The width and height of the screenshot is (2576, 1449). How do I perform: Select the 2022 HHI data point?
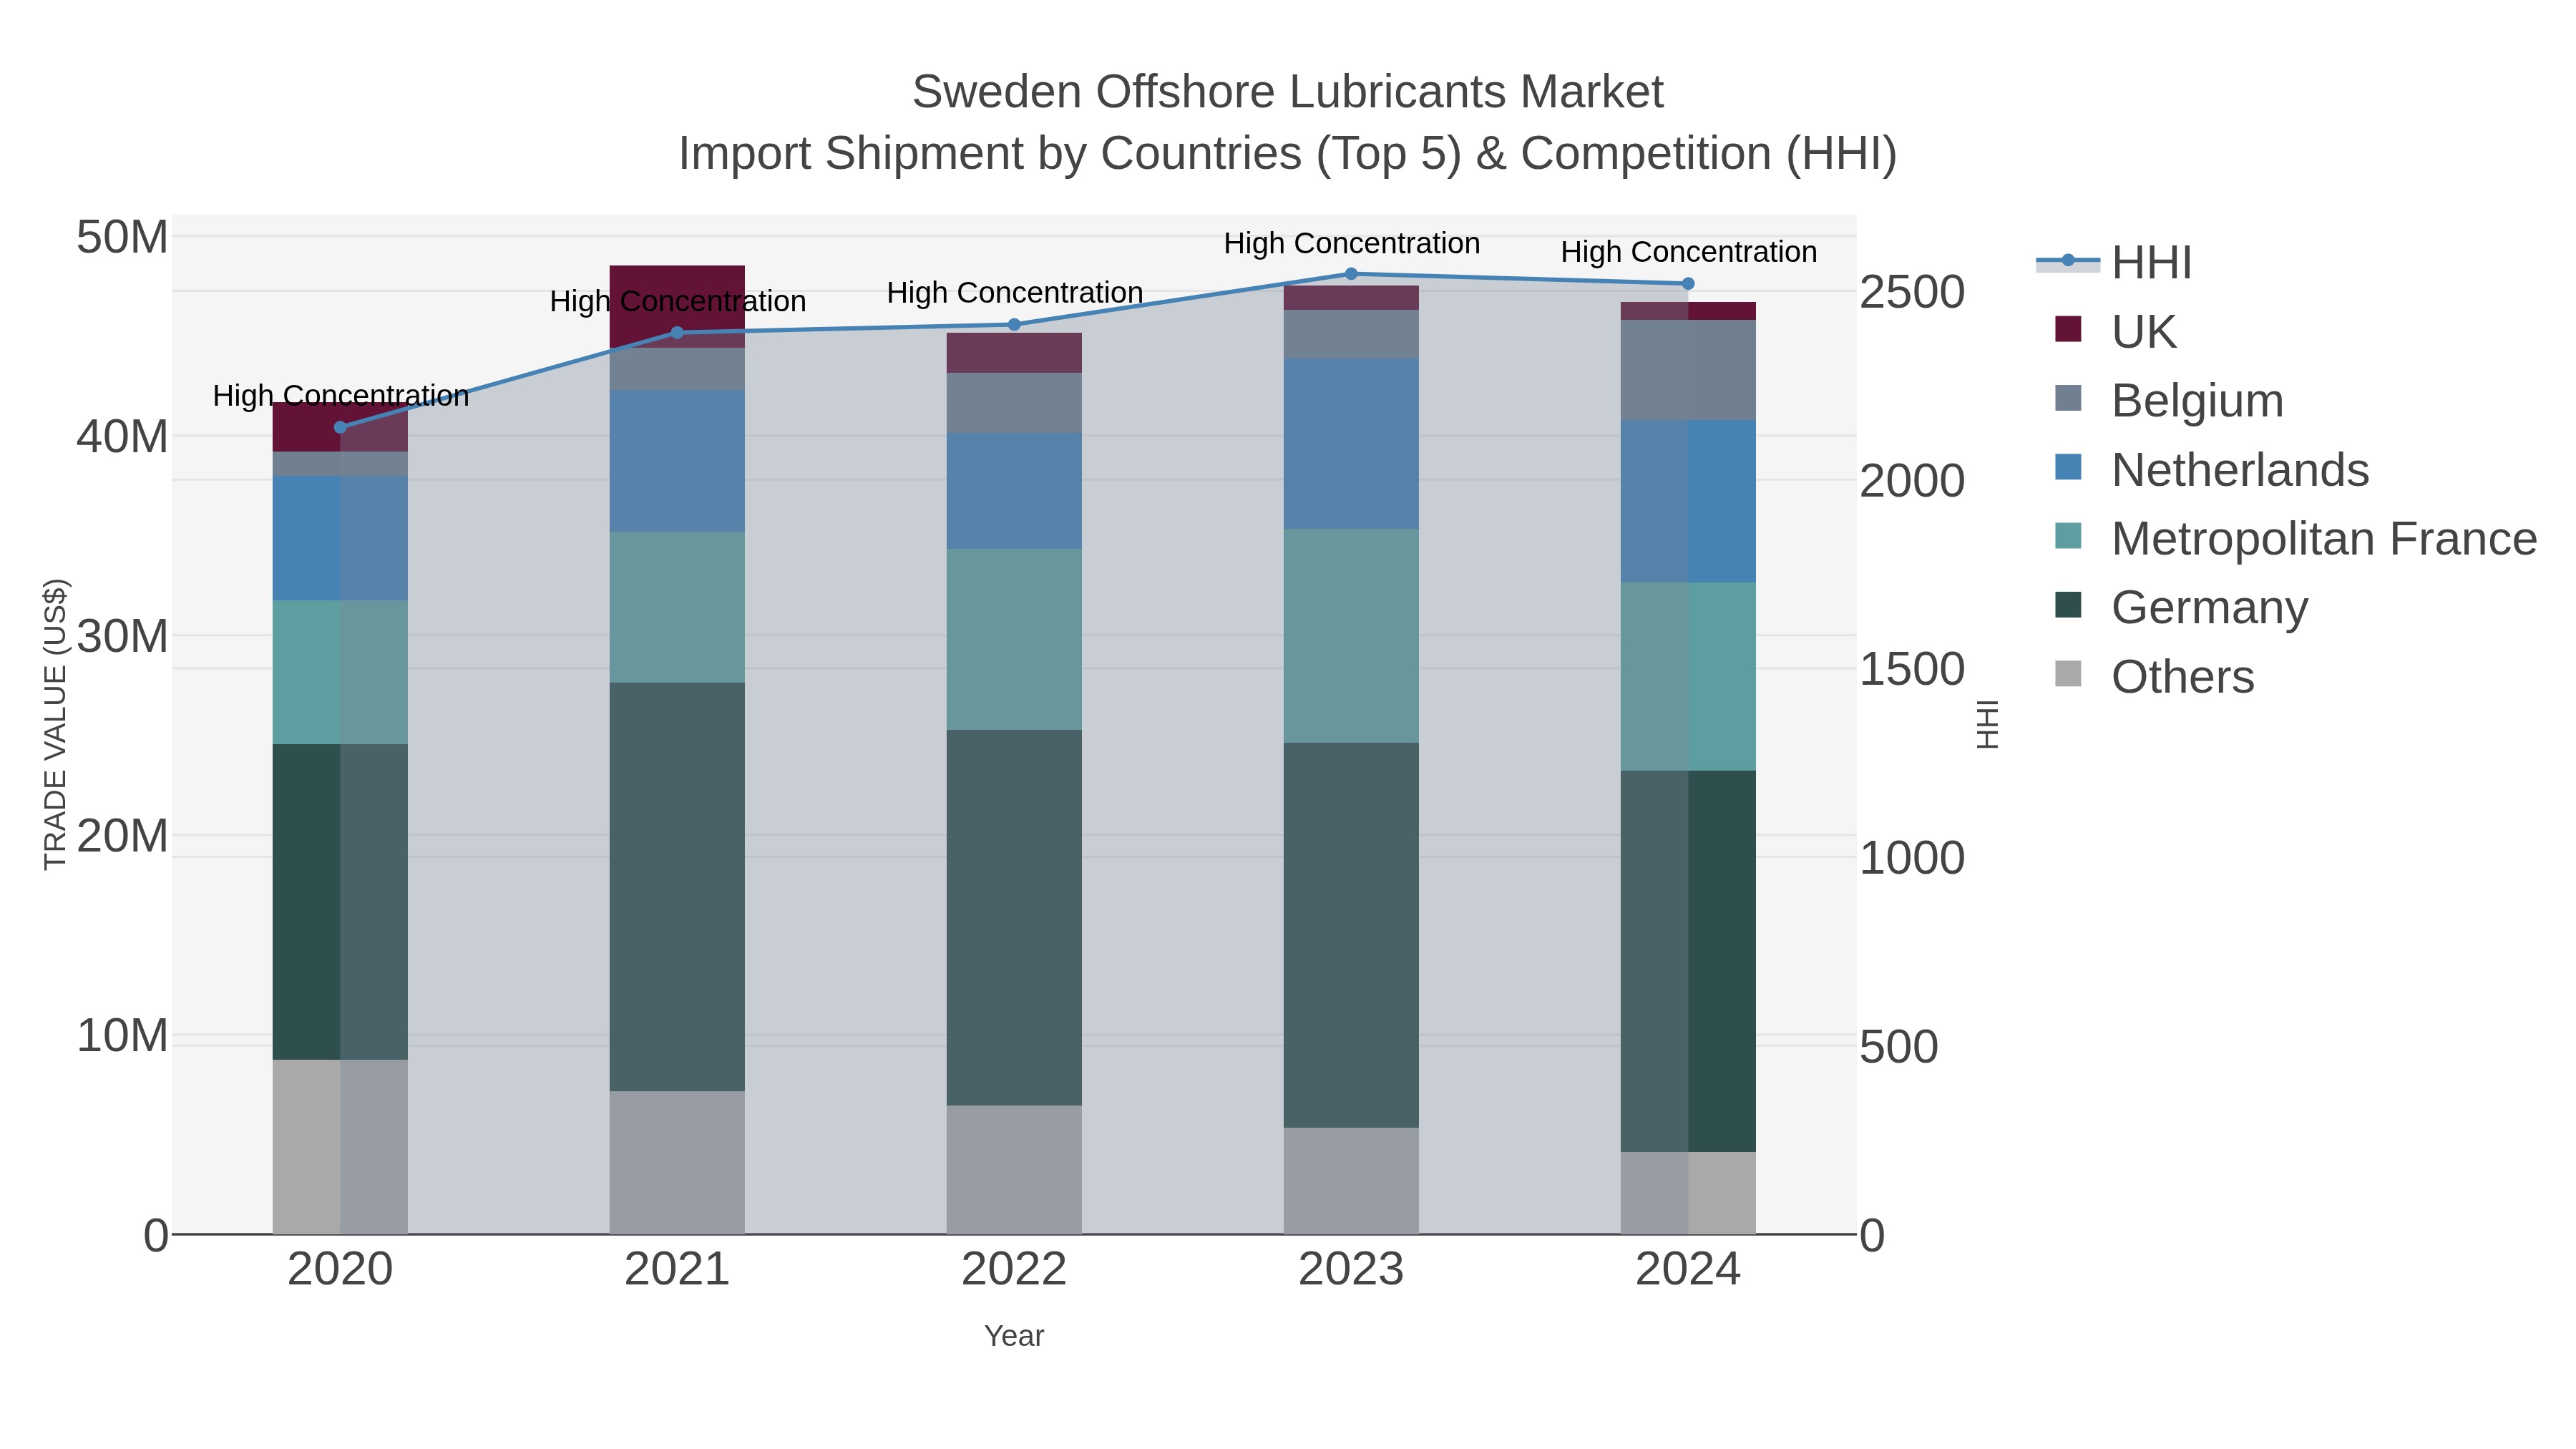click(1014, 325)
